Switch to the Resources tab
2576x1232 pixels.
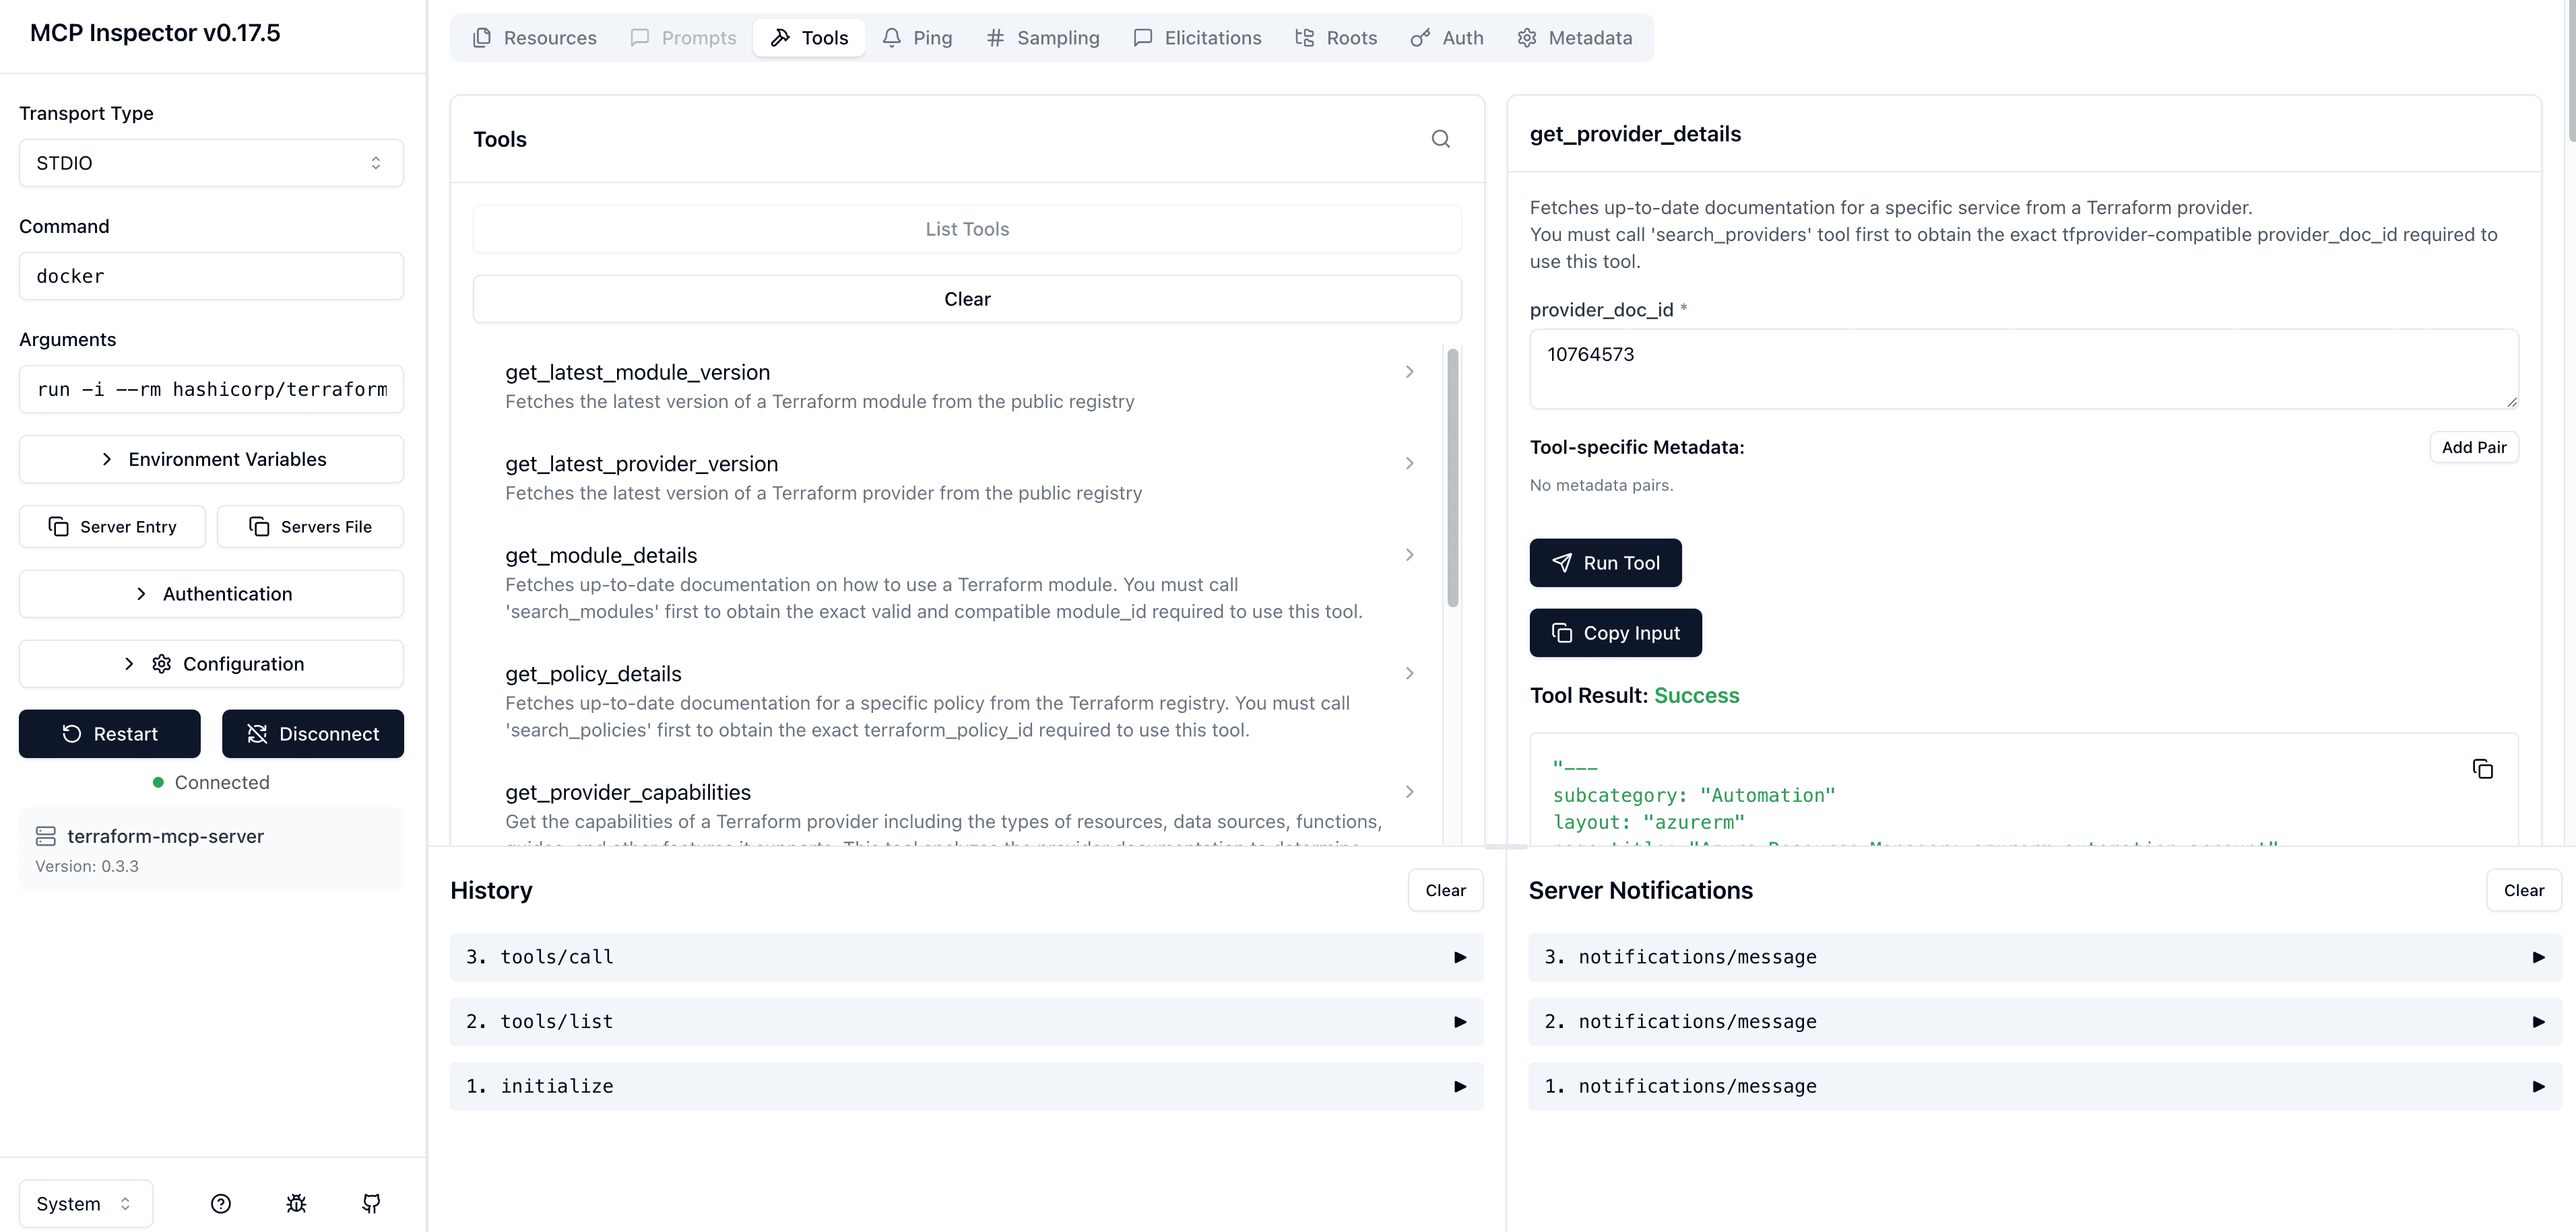coord(534,38)
